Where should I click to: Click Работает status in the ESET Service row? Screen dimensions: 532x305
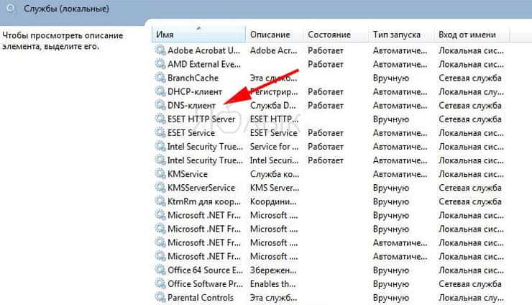click(x=326, y=133)
